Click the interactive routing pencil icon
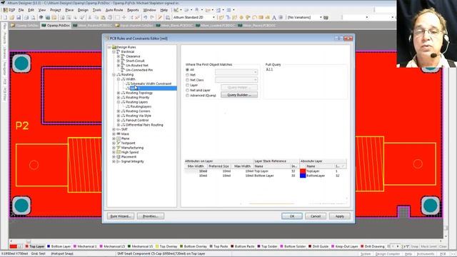Viewport: 457px width, 257px height. point(160,17)
